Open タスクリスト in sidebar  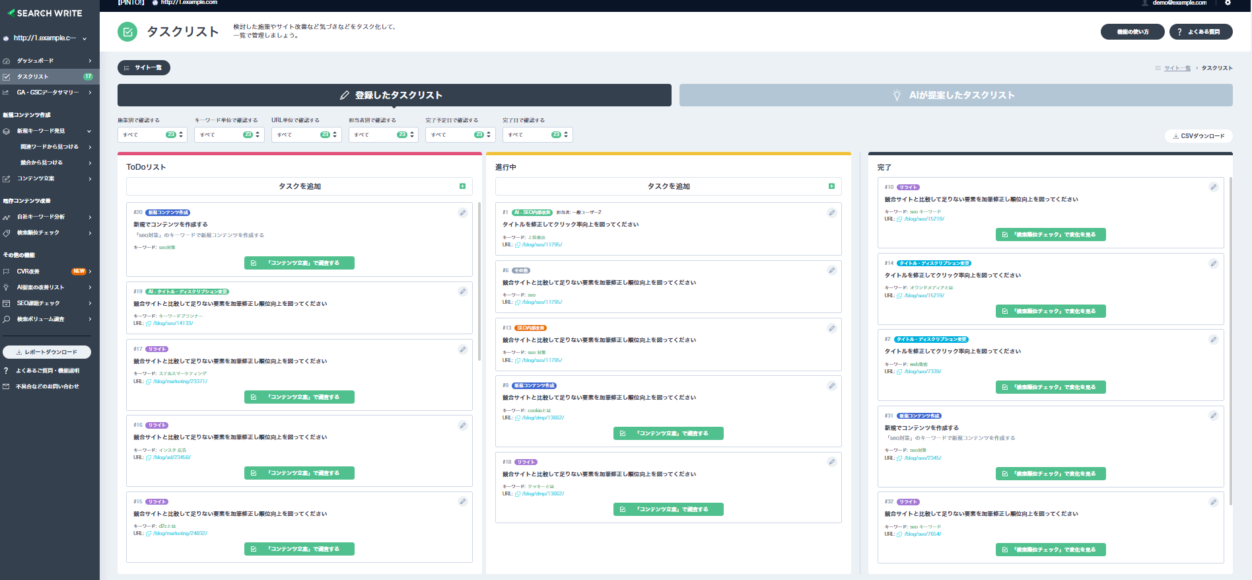50,77
